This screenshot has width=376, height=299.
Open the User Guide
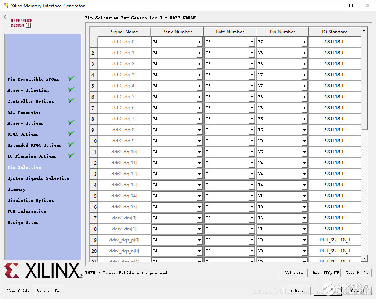[18, 291]
